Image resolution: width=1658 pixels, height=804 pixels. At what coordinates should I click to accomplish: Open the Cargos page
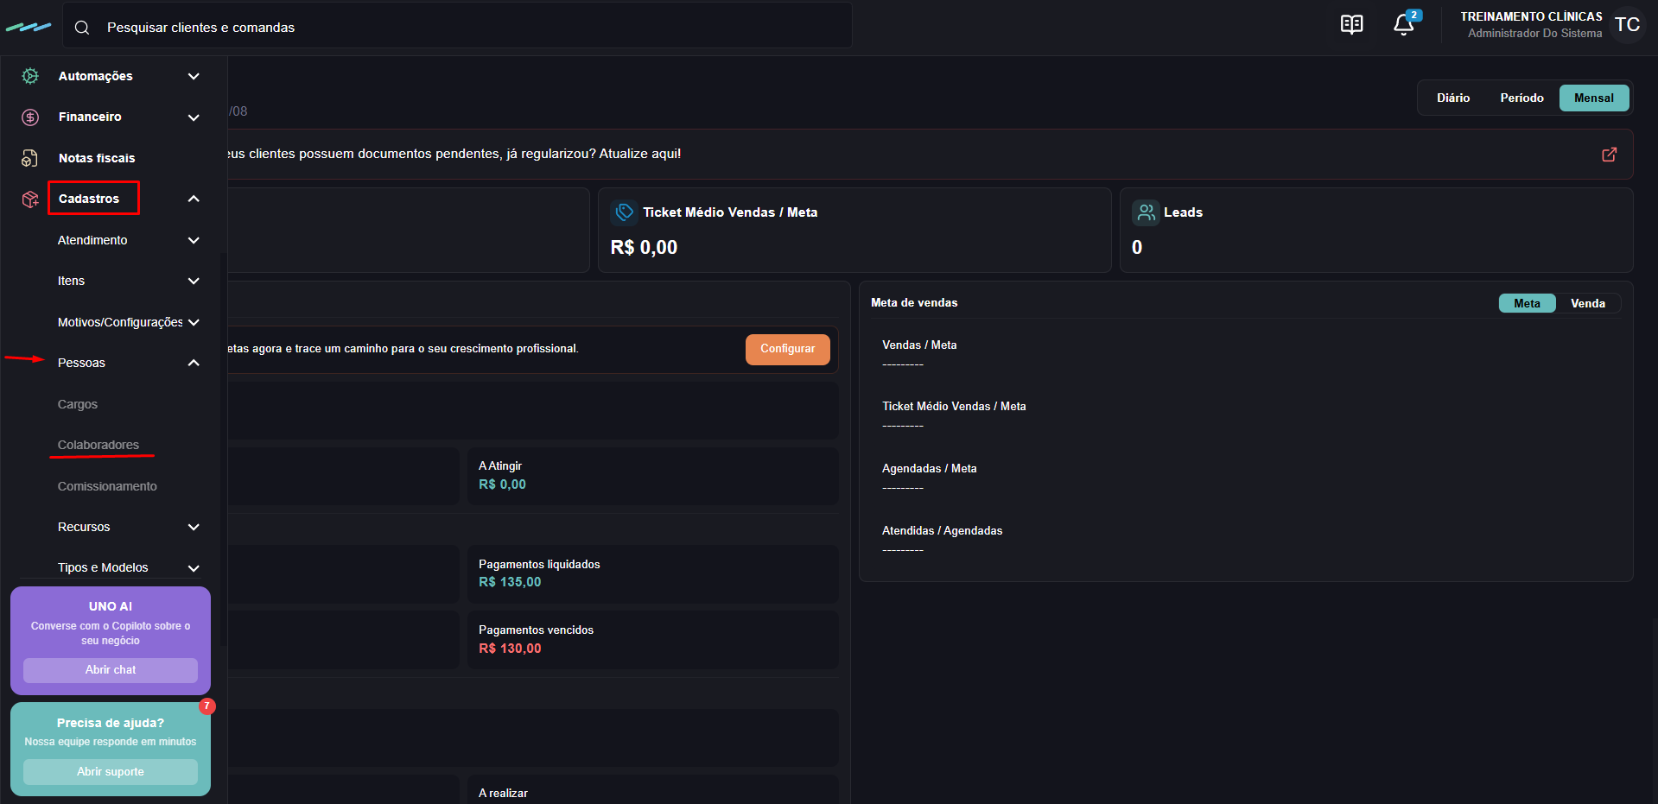pyautogui.click(x=78, y=404)
